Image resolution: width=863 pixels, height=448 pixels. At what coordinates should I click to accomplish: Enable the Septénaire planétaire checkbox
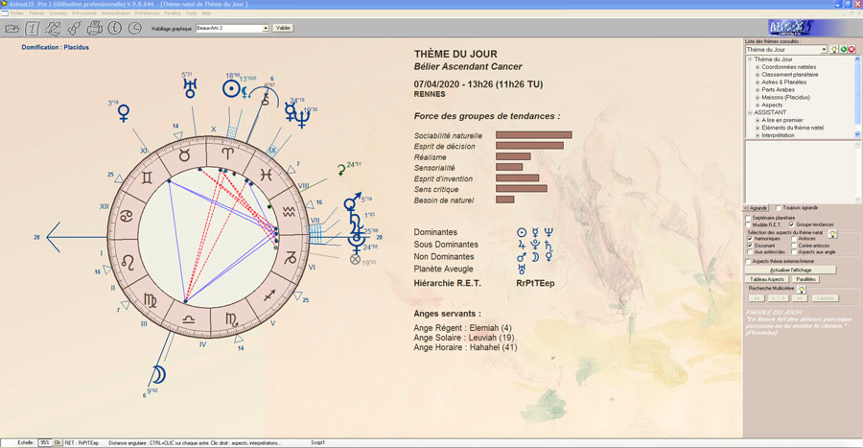[749, 218]
